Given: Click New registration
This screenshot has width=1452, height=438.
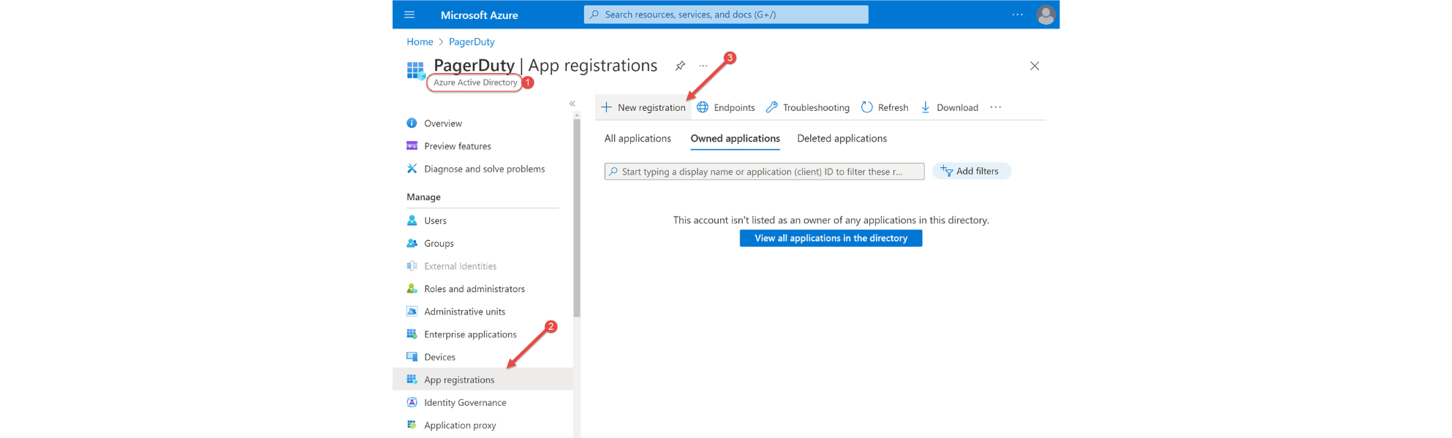Looking at the screenshot, I should [643, 107].
